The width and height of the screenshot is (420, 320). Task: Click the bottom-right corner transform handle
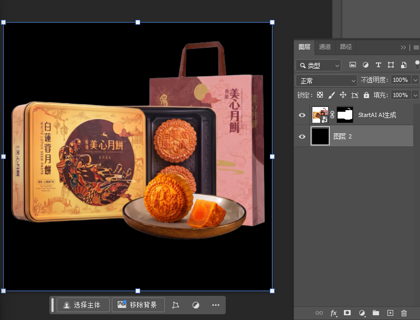pos(272,291)
